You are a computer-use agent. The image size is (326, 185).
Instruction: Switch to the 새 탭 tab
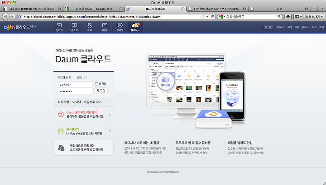coord(279,9)
